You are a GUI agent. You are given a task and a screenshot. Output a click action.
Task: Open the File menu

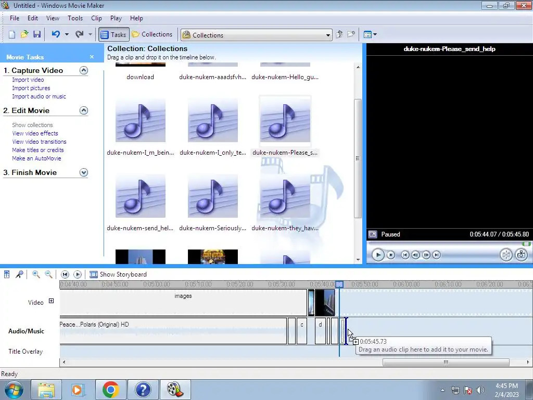[x=15, y=18]
